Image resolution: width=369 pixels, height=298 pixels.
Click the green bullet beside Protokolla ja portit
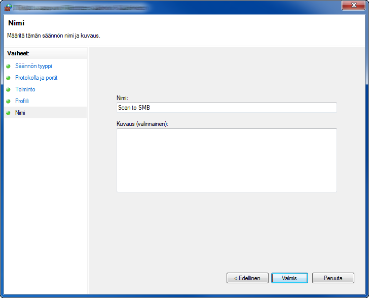tap(8, 78)
